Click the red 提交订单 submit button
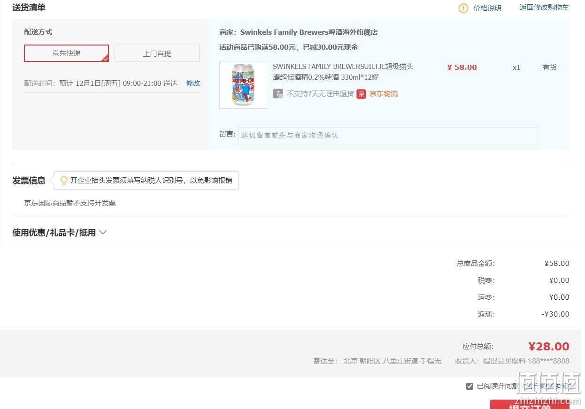Screen dimensions: 585x409 pyautogui.click(x=530, y=404)
